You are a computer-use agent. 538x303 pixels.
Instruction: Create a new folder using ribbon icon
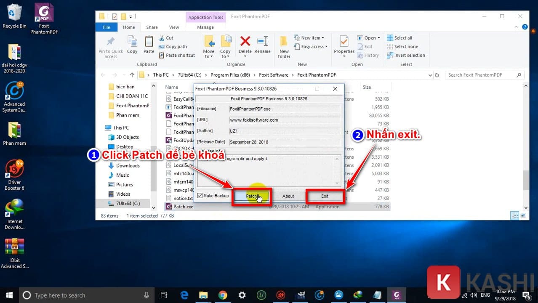[x=284, y=46]
